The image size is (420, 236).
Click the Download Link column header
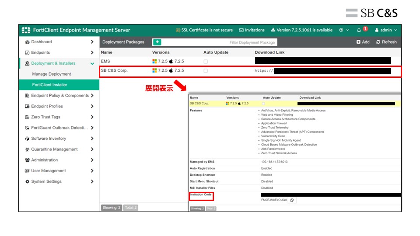[269, 52]
